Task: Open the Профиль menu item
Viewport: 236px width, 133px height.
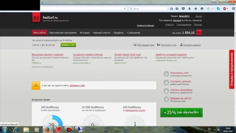Action: click(x=119, y=33)
